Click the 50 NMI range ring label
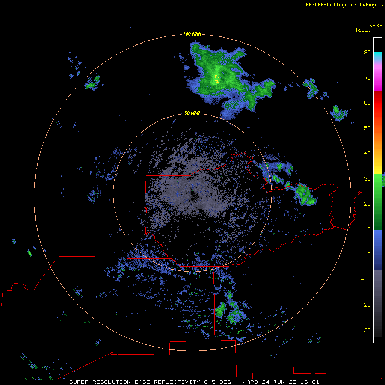The image size is (385, 385). tap(192, 113)
